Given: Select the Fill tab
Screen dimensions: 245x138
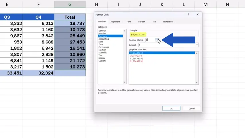Looking at the screenshot, I should pos(155,22).
